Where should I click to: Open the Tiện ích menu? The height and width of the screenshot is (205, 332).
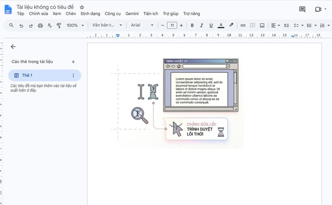(150, 14)
